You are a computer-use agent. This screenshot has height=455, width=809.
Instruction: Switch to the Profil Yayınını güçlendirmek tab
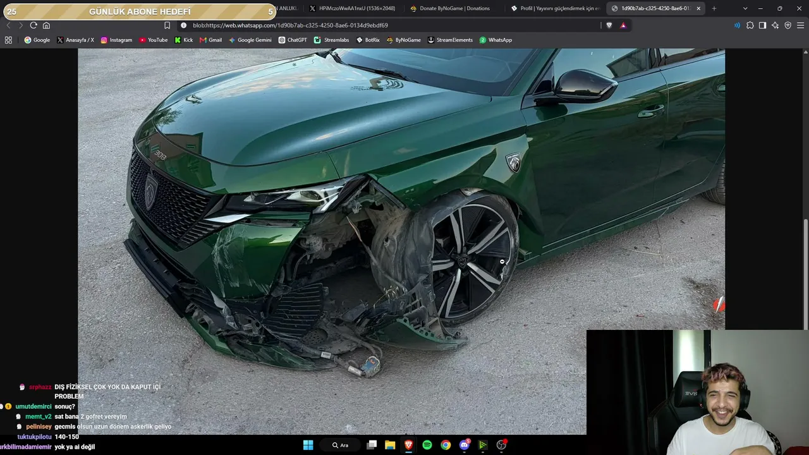pos(554,8)
